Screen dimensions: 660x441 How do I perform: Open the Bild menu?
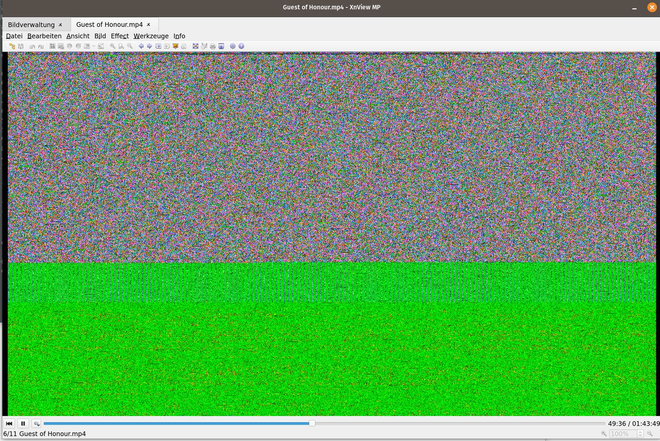pos(100,36)
